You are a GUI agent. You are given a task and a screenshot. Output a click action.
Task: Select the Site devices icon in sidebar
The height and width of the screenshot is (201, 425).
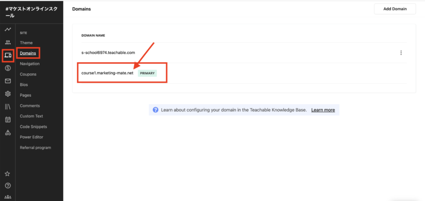point(8,55)
